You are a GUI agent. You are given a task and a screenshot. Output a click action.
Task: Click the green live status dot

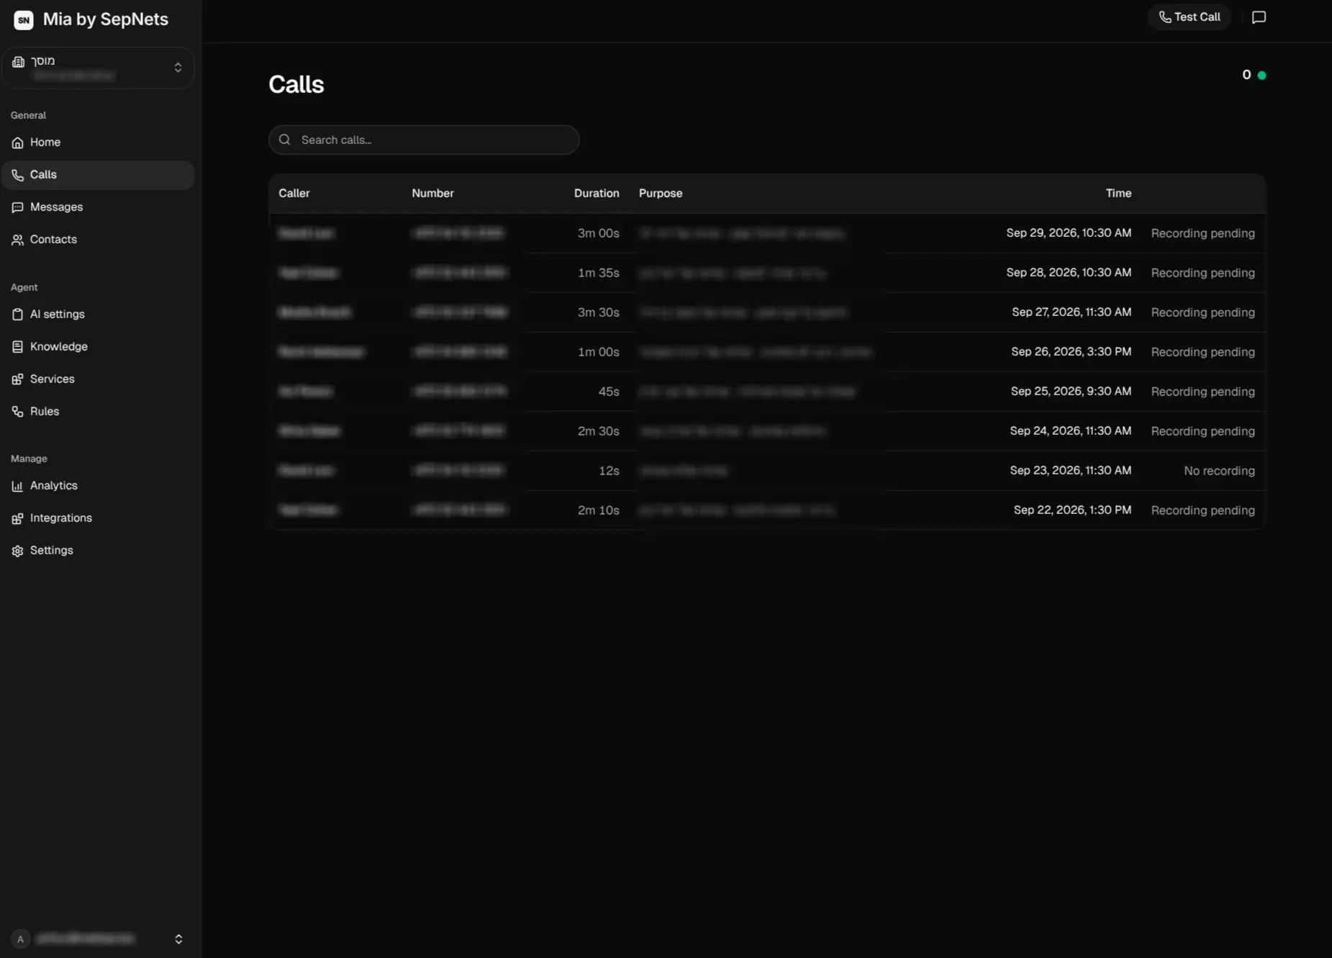point(1261,75)
